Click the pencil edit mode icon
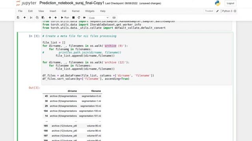The image size is (252, 141). click(217, 11)
